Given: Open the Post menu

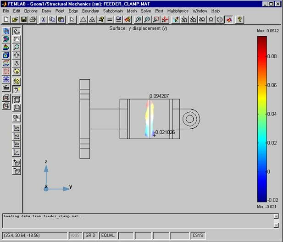Looking at the screenshot, I should [159, 11].
